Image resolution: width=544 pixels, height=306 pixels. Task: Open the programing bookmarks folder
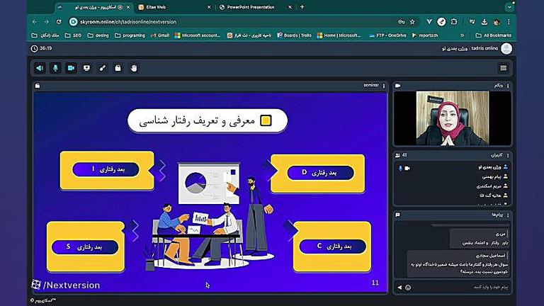coord(130,35)
